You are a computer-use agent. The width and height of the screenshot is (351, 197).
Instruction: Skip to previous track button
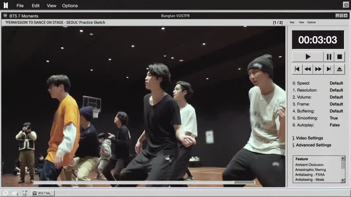tap(297, 69)
